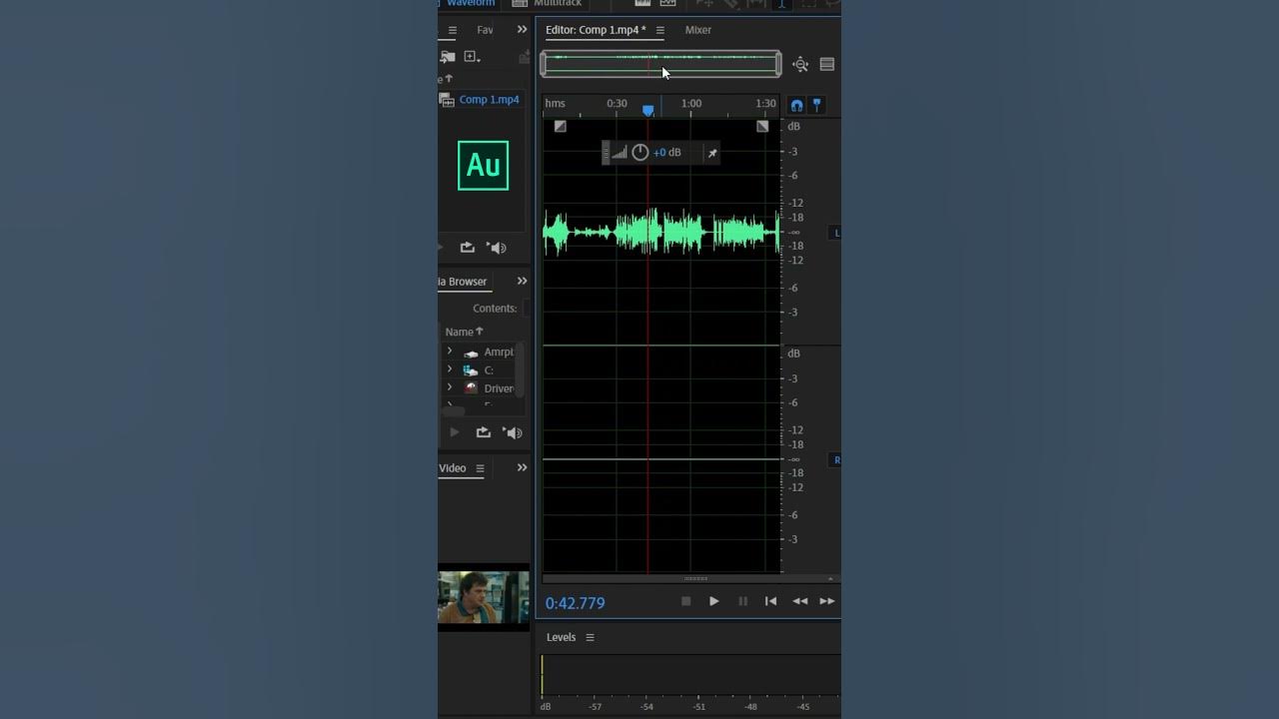This screenshot has height=719, width=1279.
Task: Open the Levels panel menu icon
Action: [x=590, y=637]
